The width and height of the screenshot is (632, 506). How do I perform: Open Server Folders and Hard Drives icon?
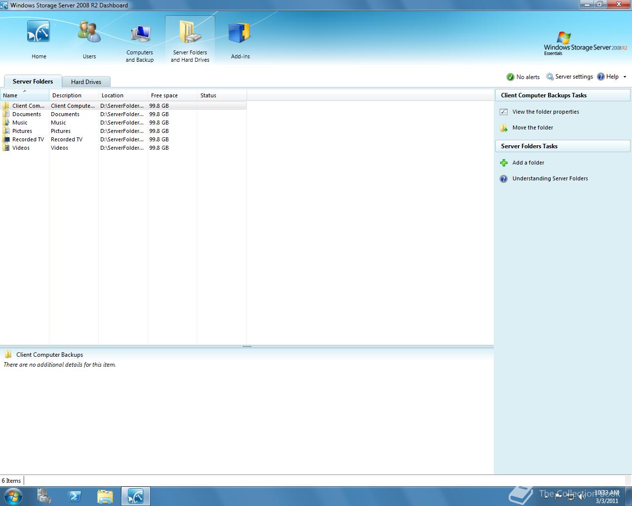click(190, 33)
